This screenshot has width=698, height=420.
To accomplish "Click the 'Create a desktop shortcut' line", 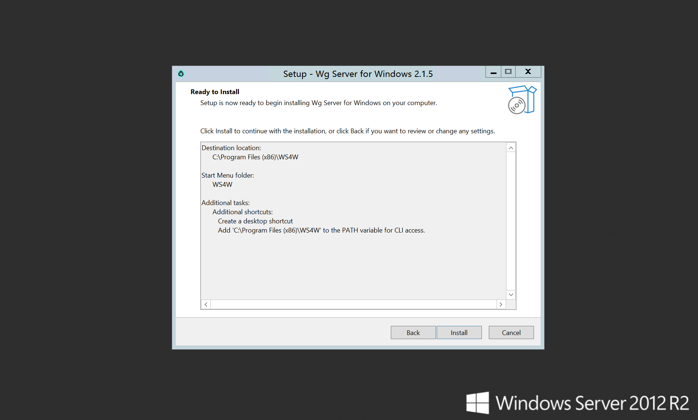I will tap(255, 221).
